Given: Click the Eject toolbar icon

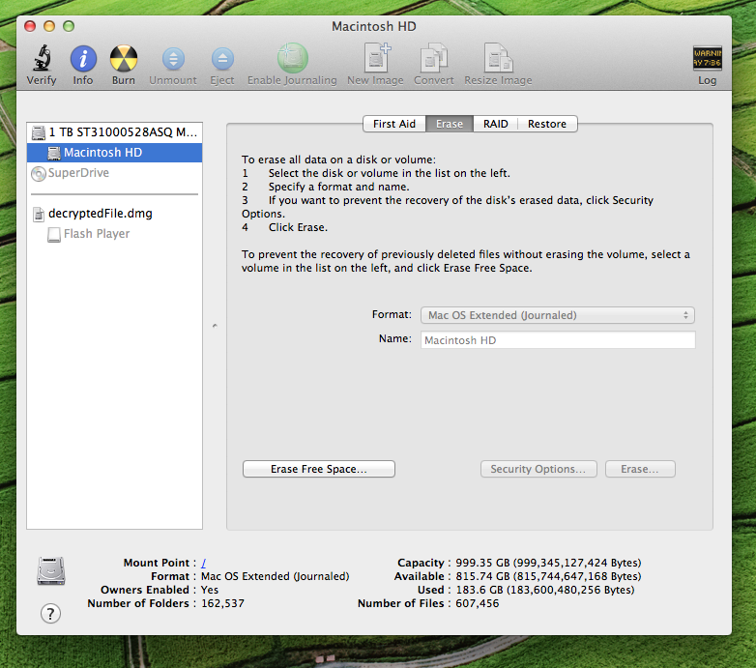Looking at the screenshot, I should (x=222, y=59).
